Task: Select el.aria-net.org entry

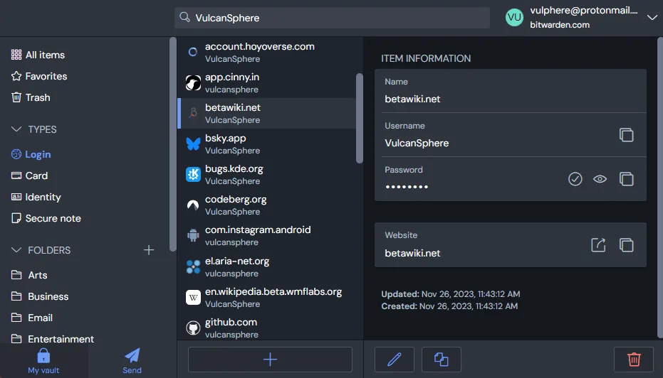Action: [x=266, y=266]
